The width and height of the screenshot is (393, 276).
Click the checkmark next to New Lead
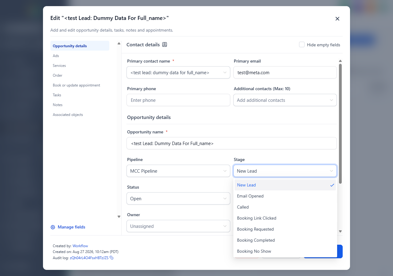[332, 185]
